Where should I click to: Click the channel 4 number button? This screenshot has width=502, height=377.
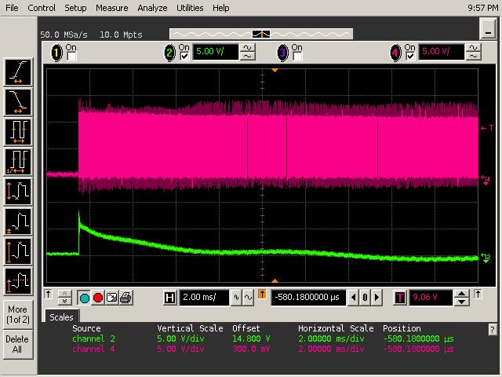click(395, 53)
